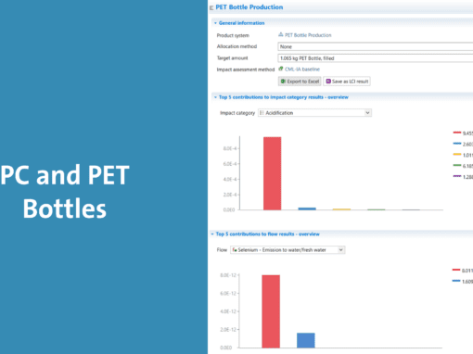The image size is (473, 354).
Task: Click the Save as LCI result button
Action: [x=347, y=82]
